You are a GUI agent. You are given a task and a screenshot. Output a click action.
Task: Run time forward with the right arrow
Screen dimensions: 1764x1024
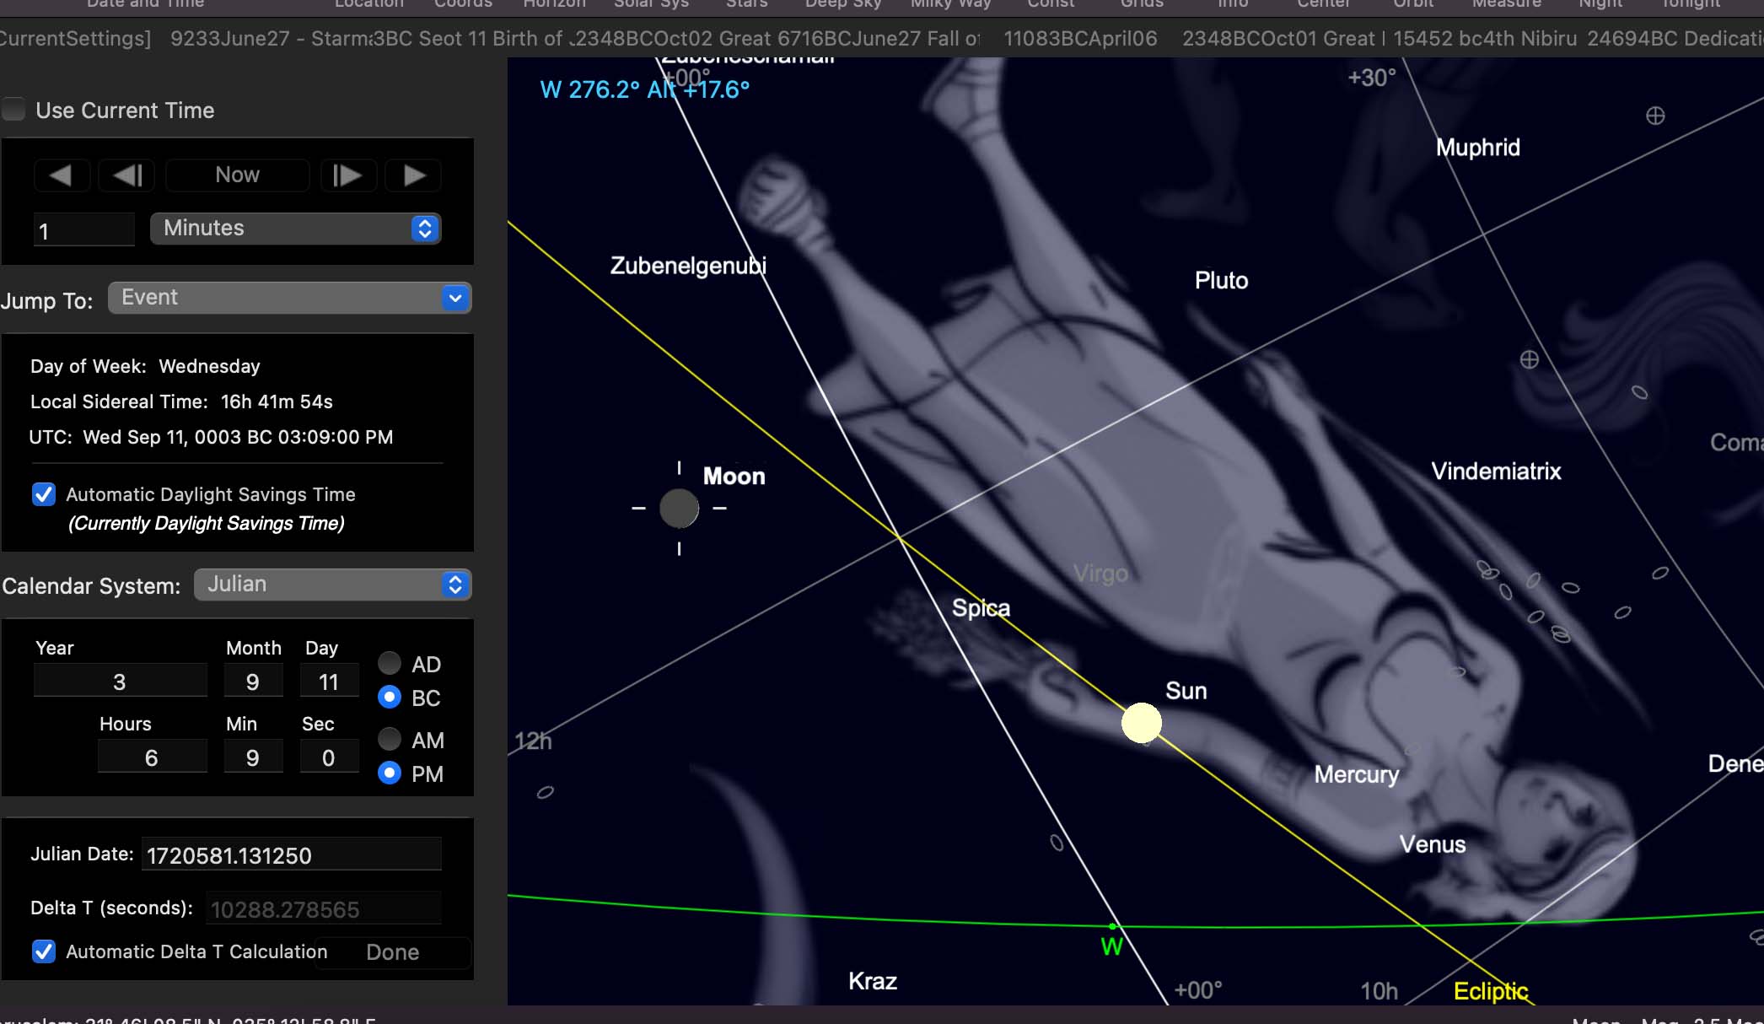[x=413, y=175]
